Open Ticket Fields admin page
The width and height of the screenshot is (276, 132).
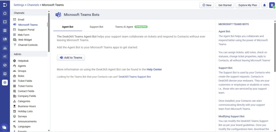point(25,81)
